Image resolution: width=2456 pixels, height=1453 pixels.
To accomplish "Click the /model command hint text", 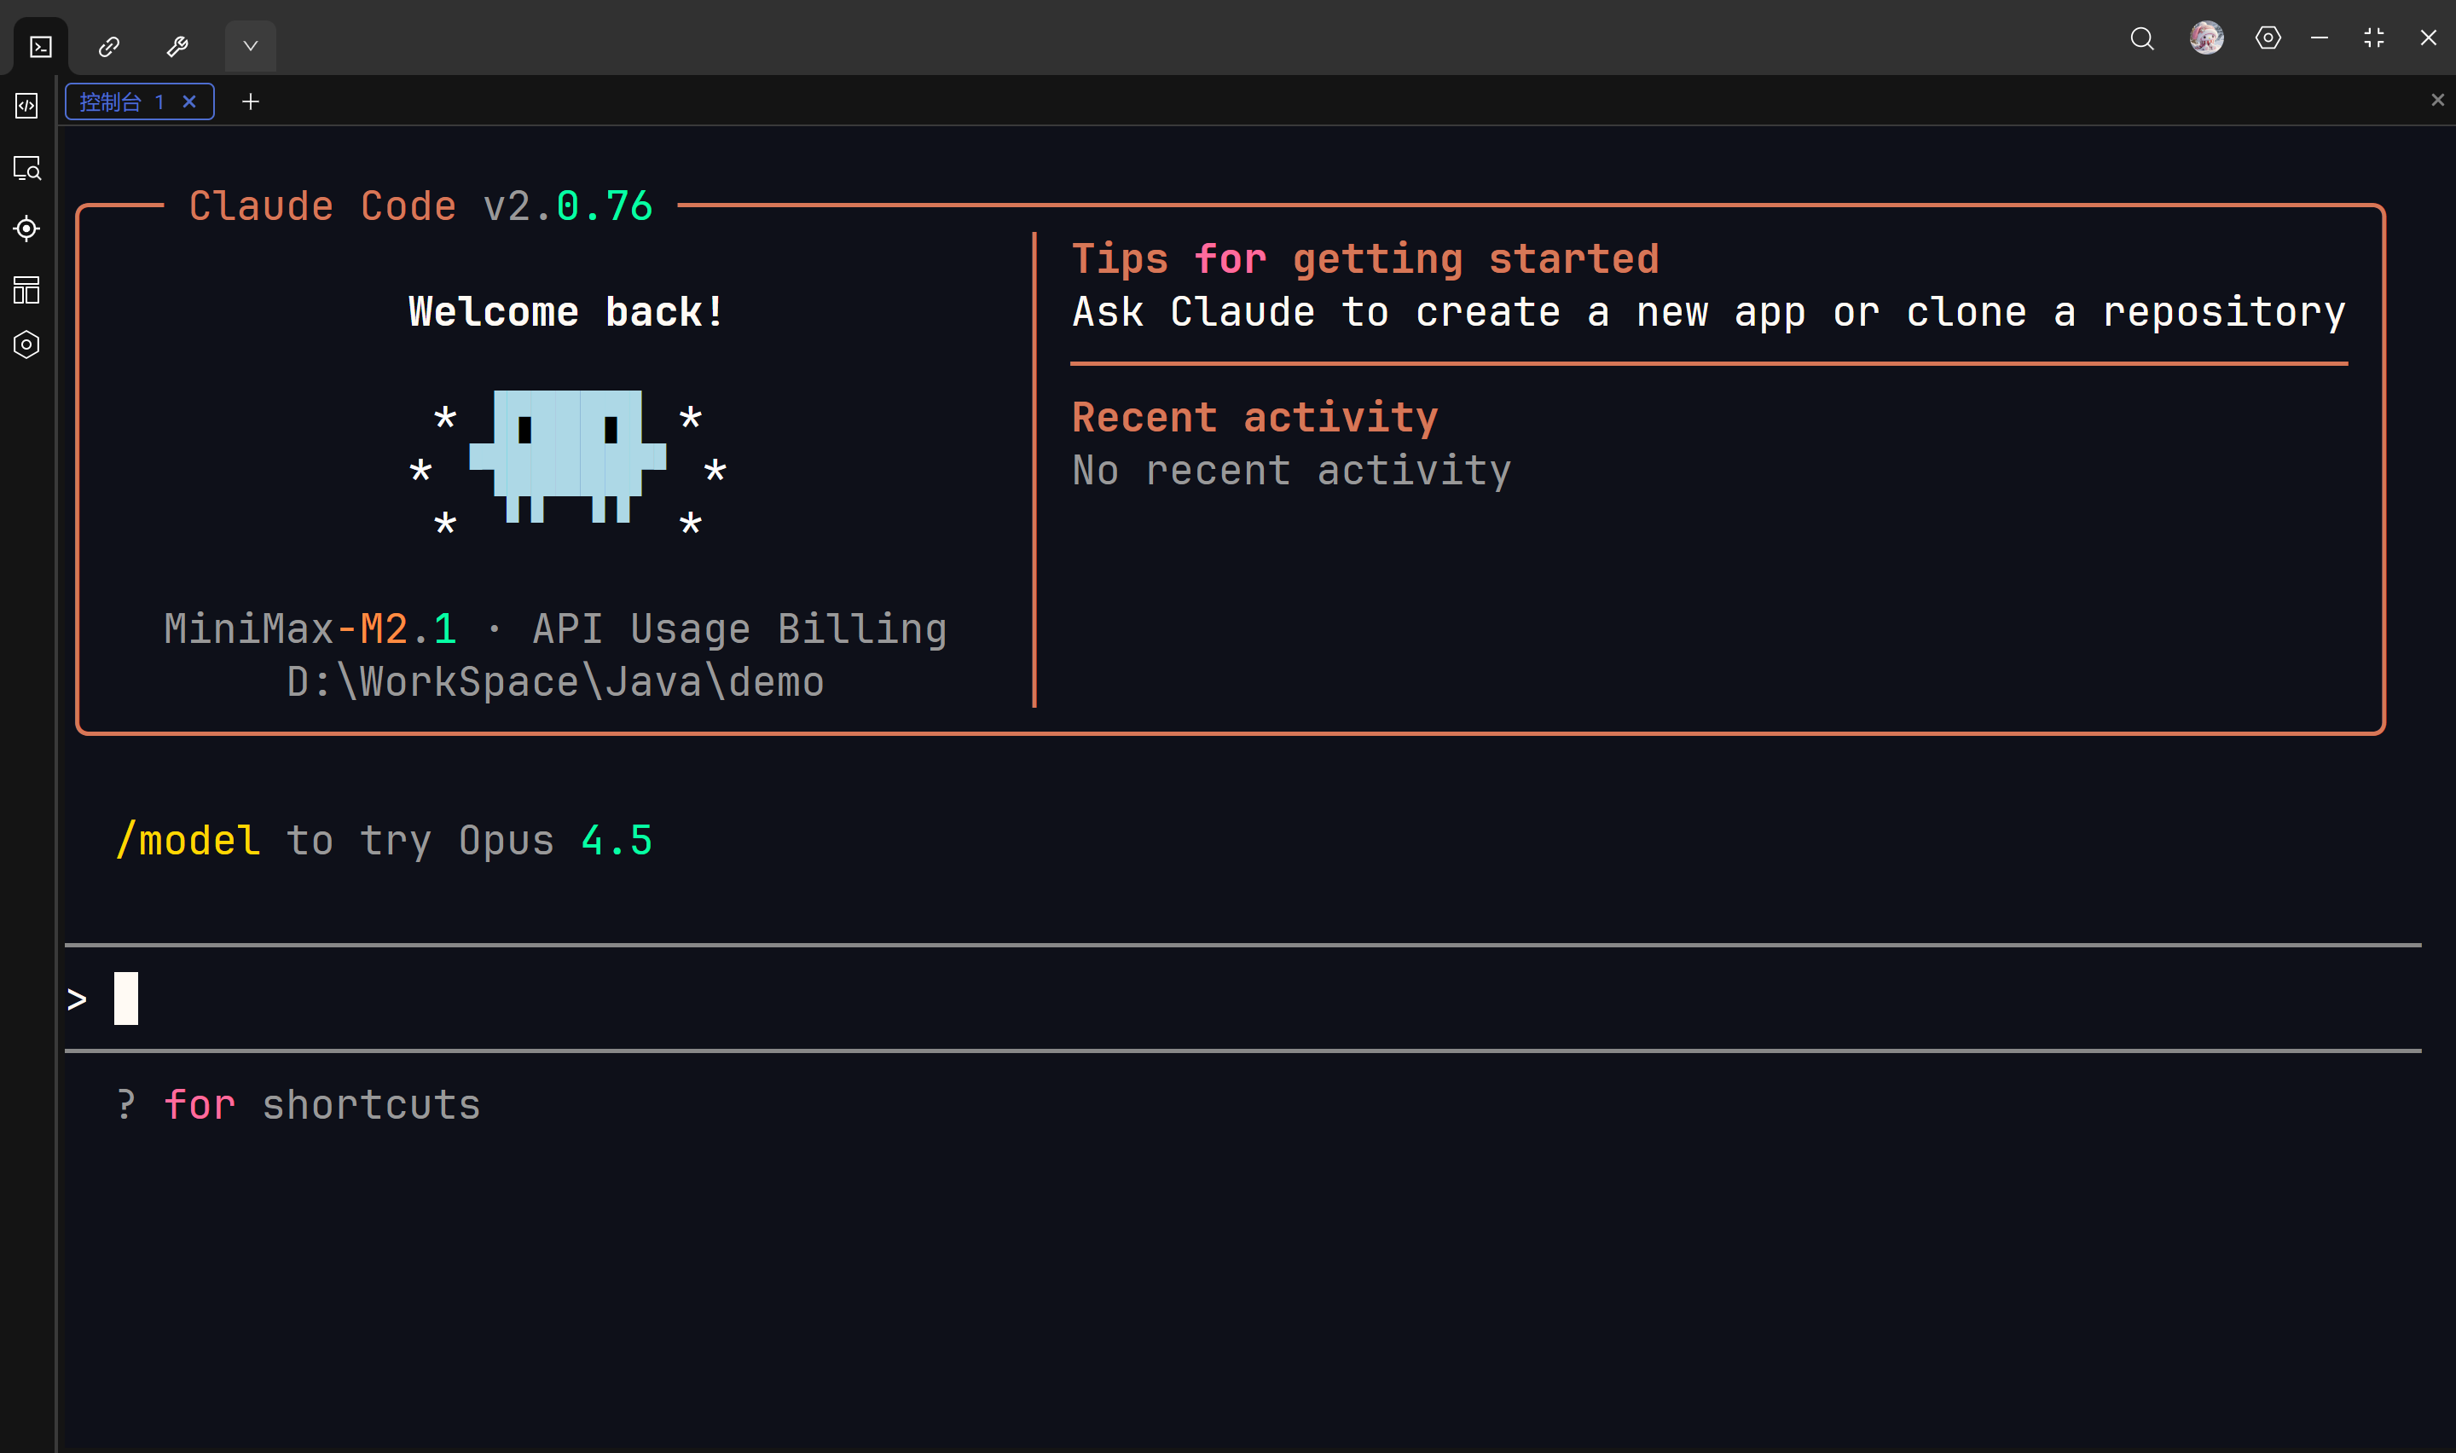I will (188, 840).
